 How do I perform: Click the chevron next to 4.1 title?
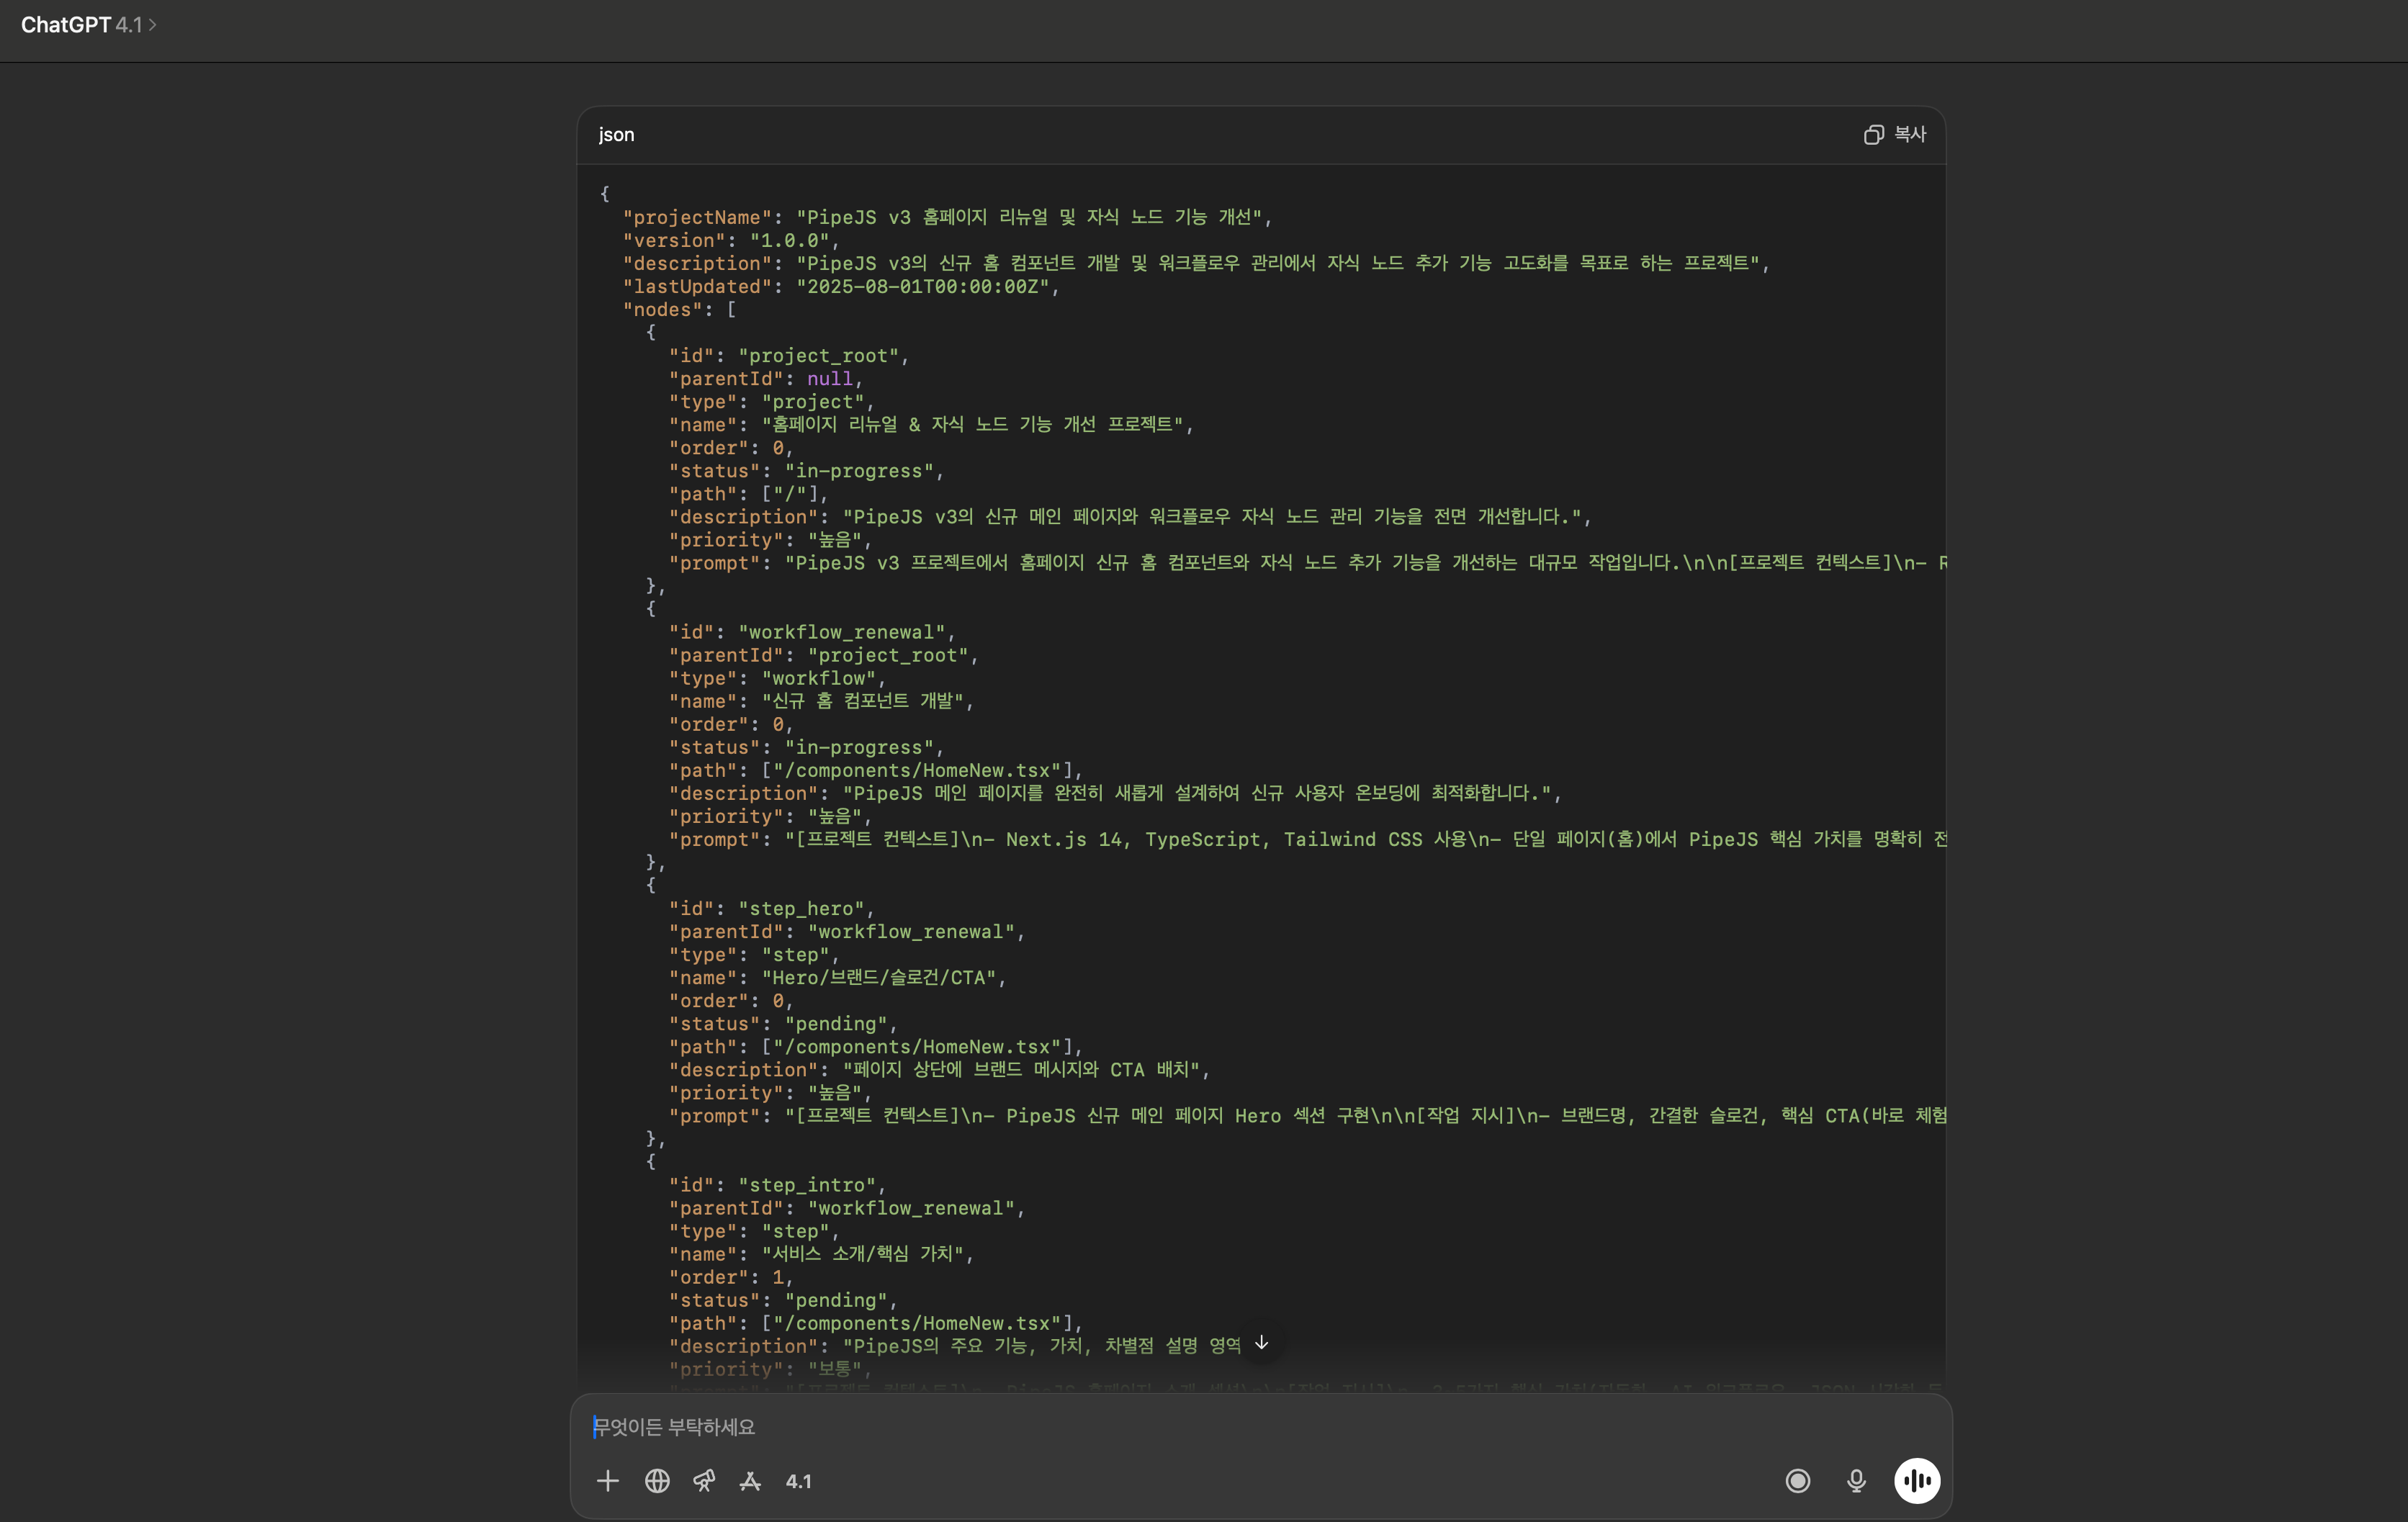pyautogui.click(x=153, y=25)
